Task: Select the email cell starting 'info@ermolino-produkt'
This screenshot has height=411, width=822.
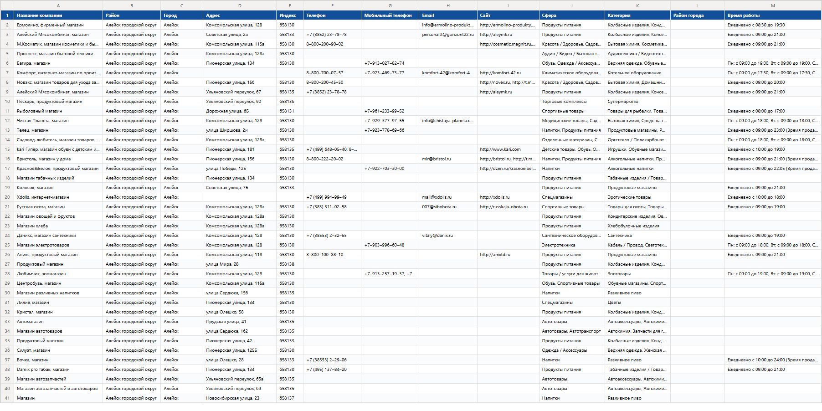Action: (448, 25)
